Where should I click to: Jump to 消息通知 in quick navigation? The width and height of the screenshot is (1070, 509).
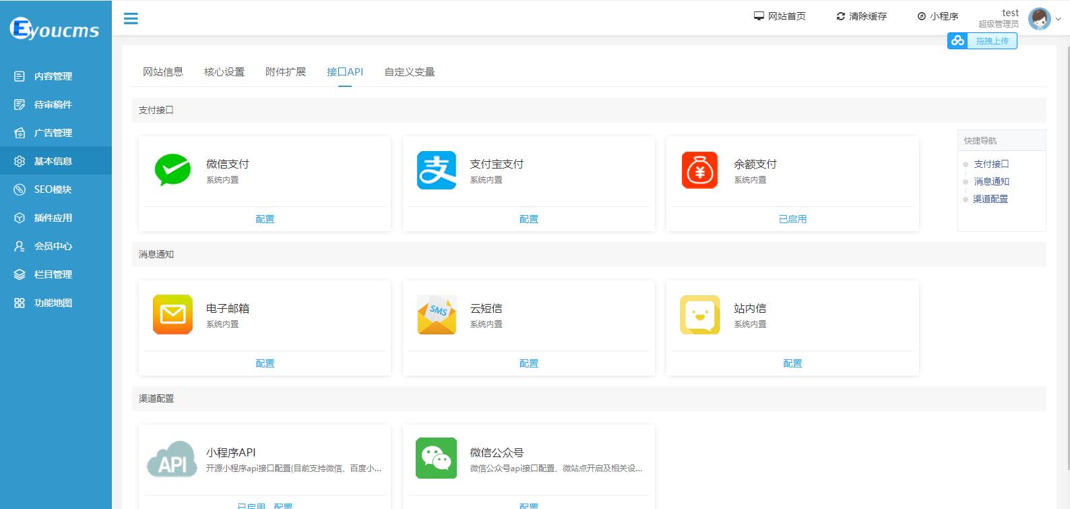pos(991,181)
